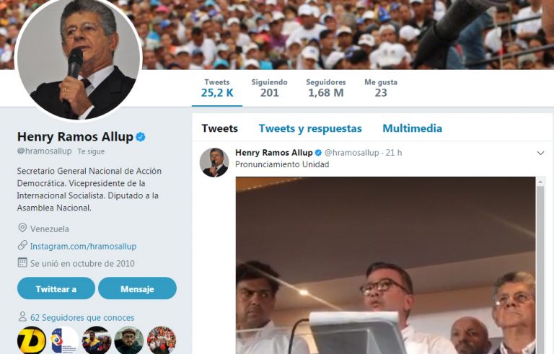Viewport: 554px width, 354px height.
Task: Click the Twittear a button
Action: pos(56,288)
